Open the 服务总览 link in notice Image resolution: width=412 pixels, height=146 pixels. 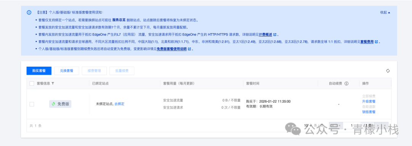click(x=119, y=20)
